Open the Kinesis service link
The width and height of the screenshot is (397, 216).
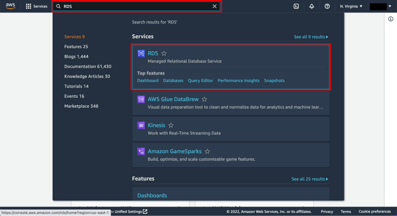pyautogui.click(x=156, y=125)
